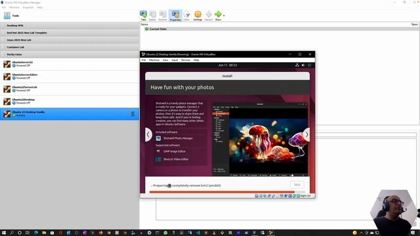Select the UbuntuServer22Dev virtual machine
The height and width of the screenshot is (236, 420).
tap(70, 77)
